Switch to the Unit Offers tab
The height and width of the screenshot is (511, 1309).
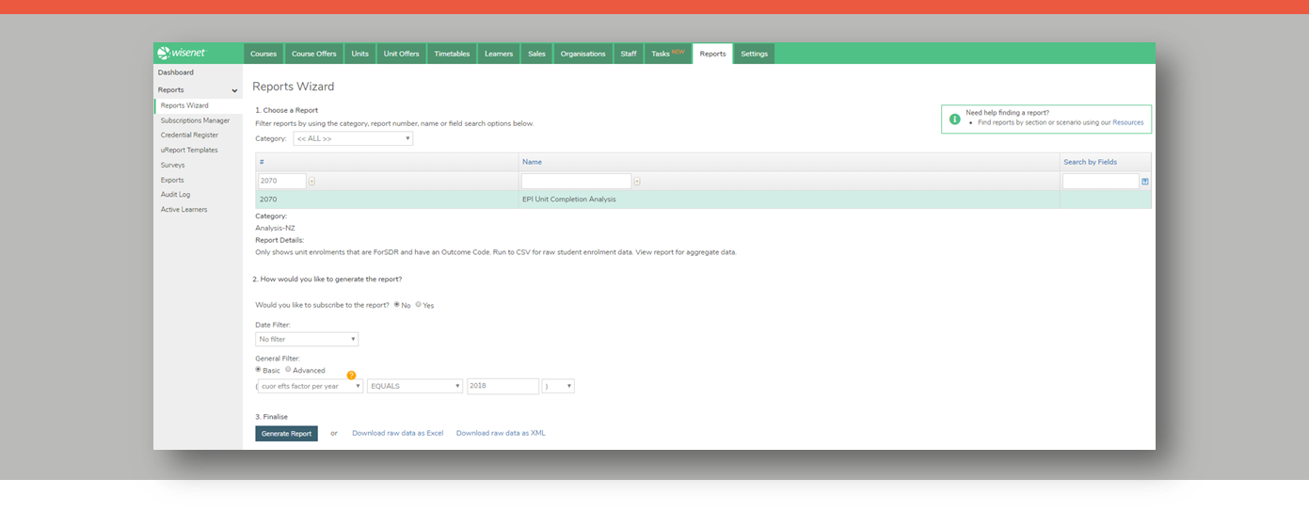click(x=402, y=54)
